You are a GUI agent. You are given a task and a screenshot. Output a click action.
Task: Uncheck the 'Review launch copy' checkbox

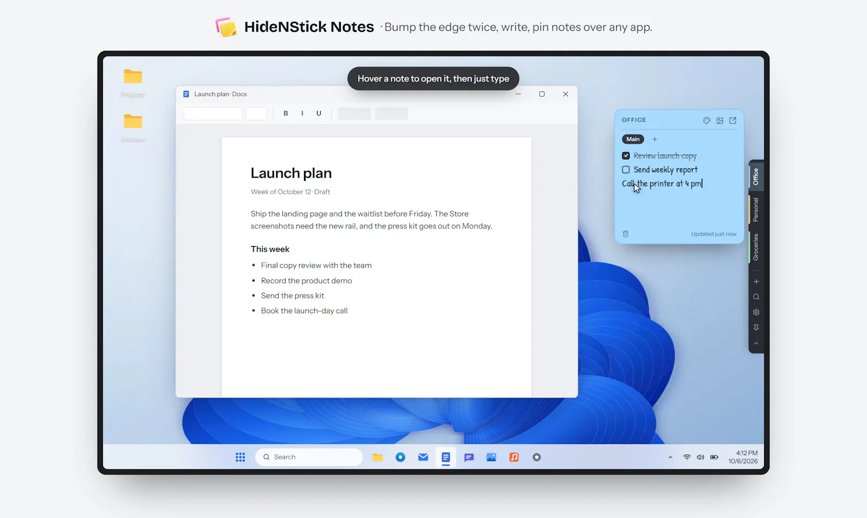point(626,155)
